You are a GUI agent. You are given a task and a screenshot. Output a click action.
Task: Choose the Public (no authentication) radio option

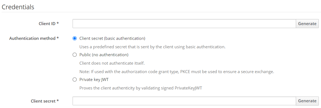[x=75, y=55]
